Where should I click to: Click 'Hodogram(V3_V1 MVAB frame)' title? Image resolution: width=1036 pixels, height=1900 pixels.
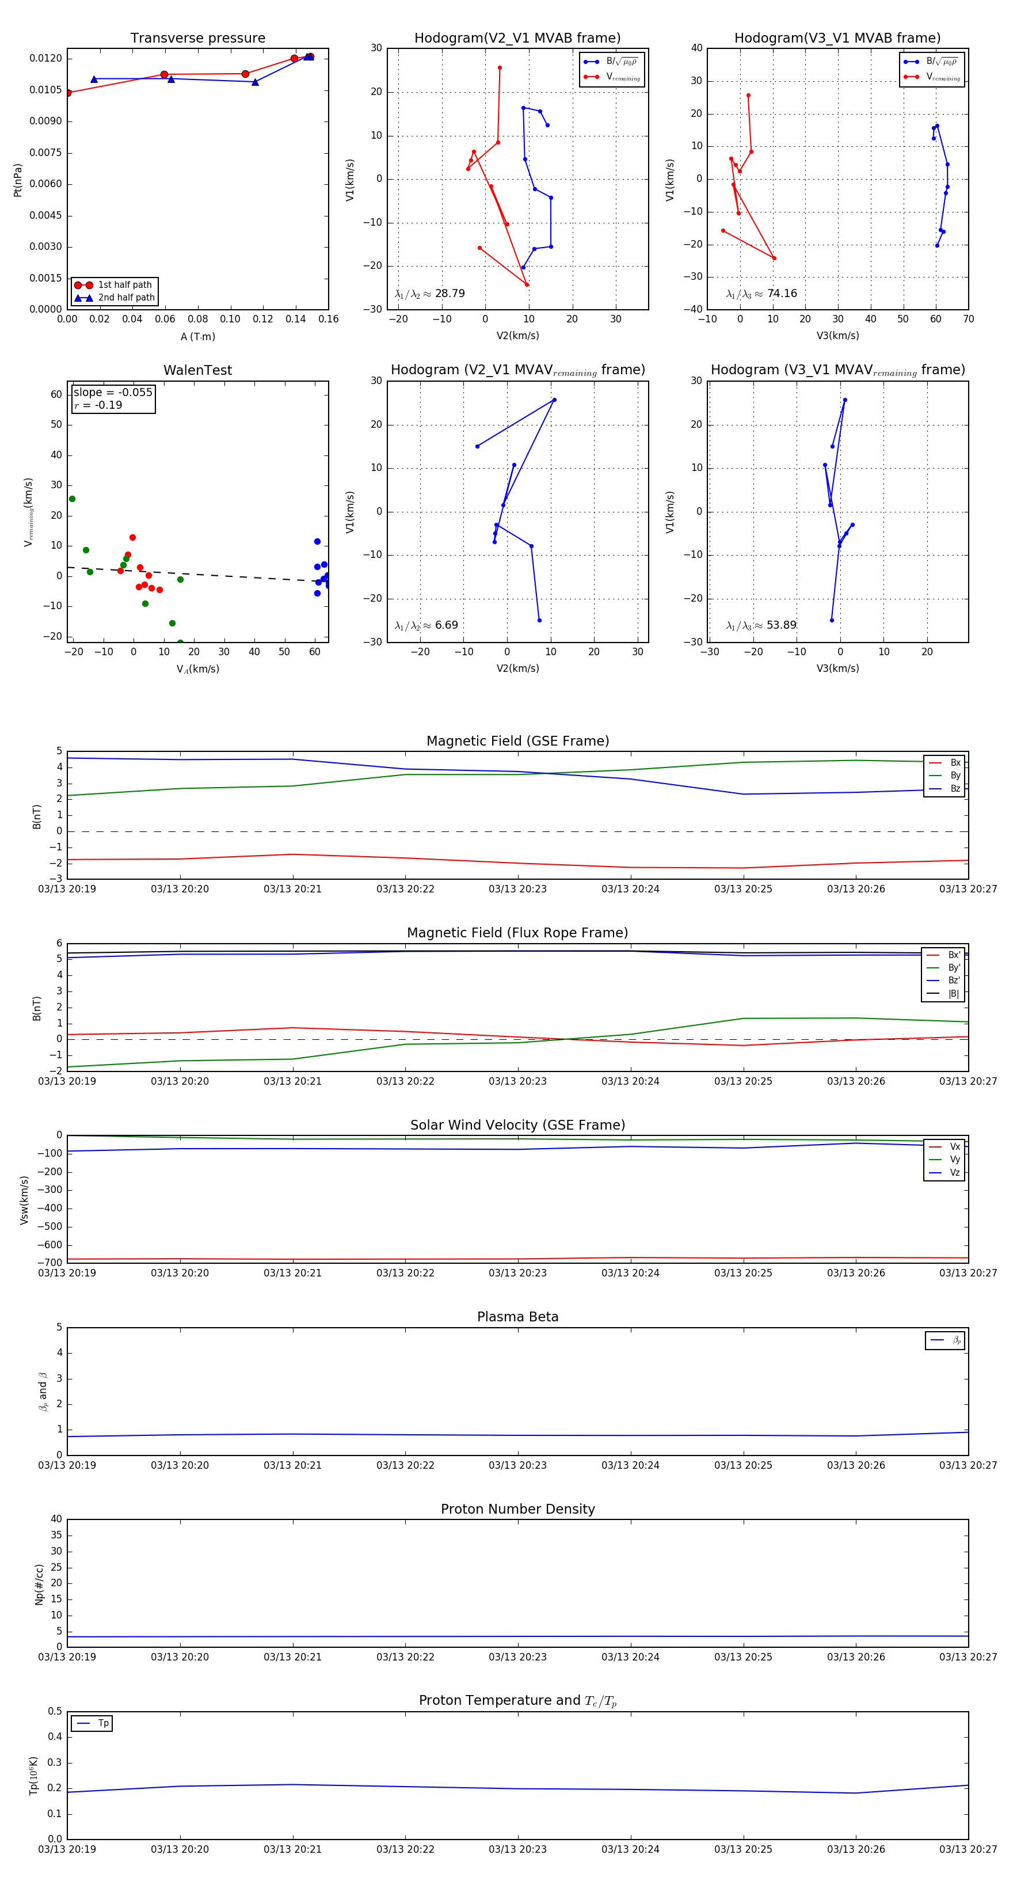[x=837, y=39]
